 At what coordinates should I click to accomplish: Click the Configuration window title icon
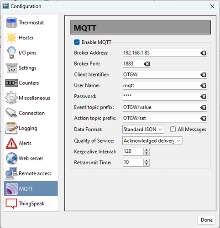[5, 6]
